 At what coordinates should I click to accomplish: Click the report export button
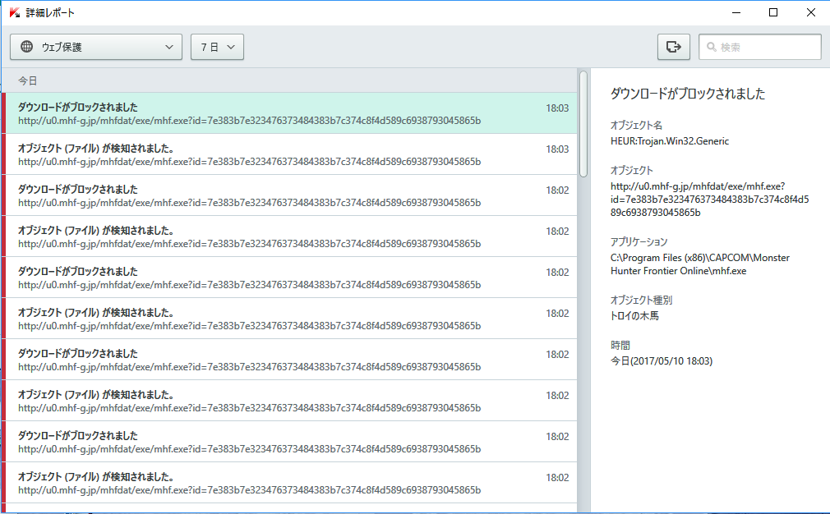pos(673,47)
